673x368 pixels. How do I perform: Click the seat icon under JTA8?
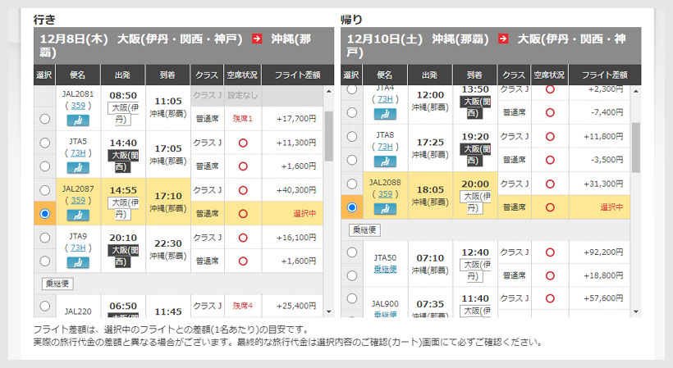385,161
